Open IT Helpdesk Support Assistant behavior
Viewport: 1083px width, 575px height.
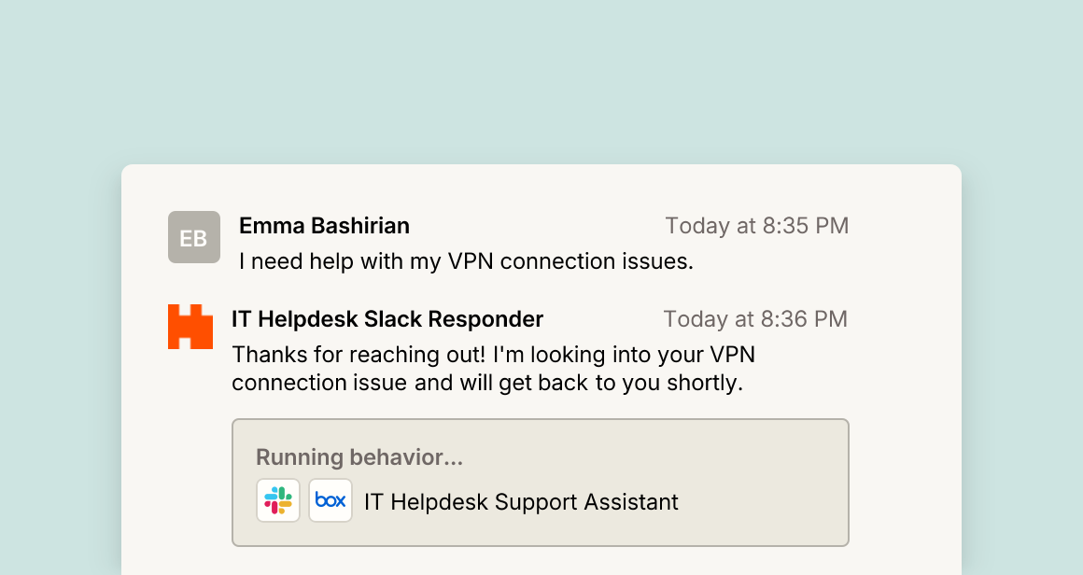pyautogui.click(x=521, y=502)
